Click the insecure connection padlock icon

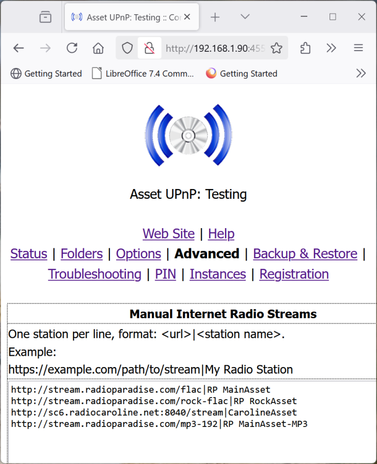point(149,48)
